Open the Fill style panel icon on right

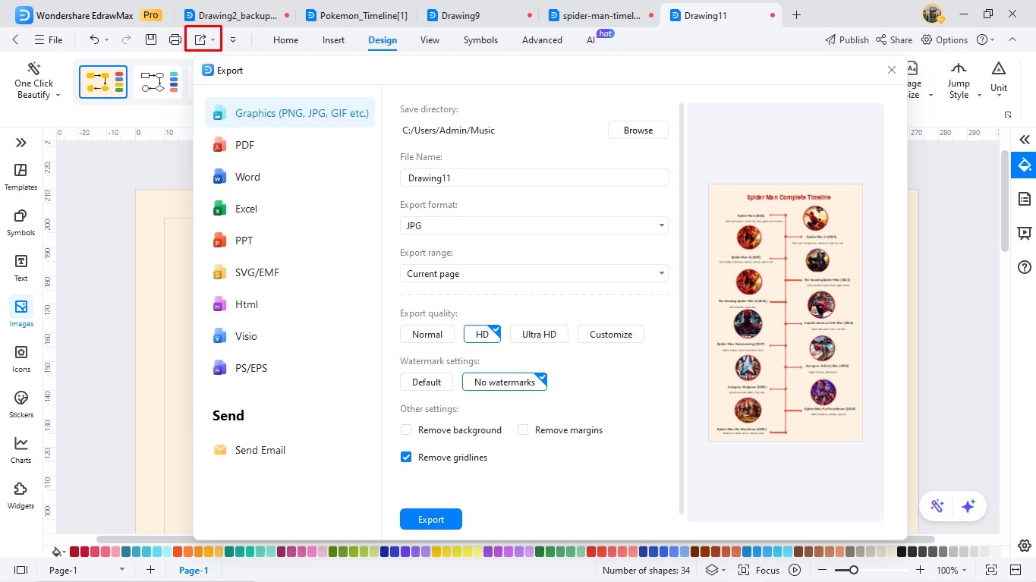coord(1025,165)
